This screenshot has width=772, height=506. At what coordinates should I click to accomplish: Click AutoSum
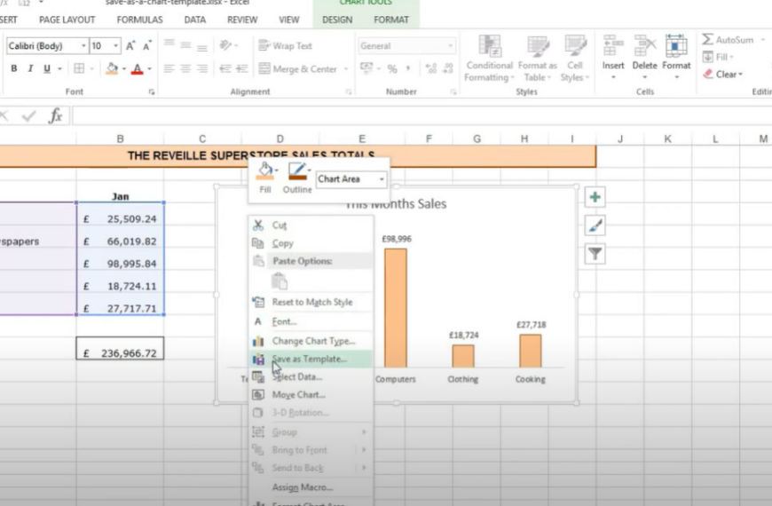728,40
